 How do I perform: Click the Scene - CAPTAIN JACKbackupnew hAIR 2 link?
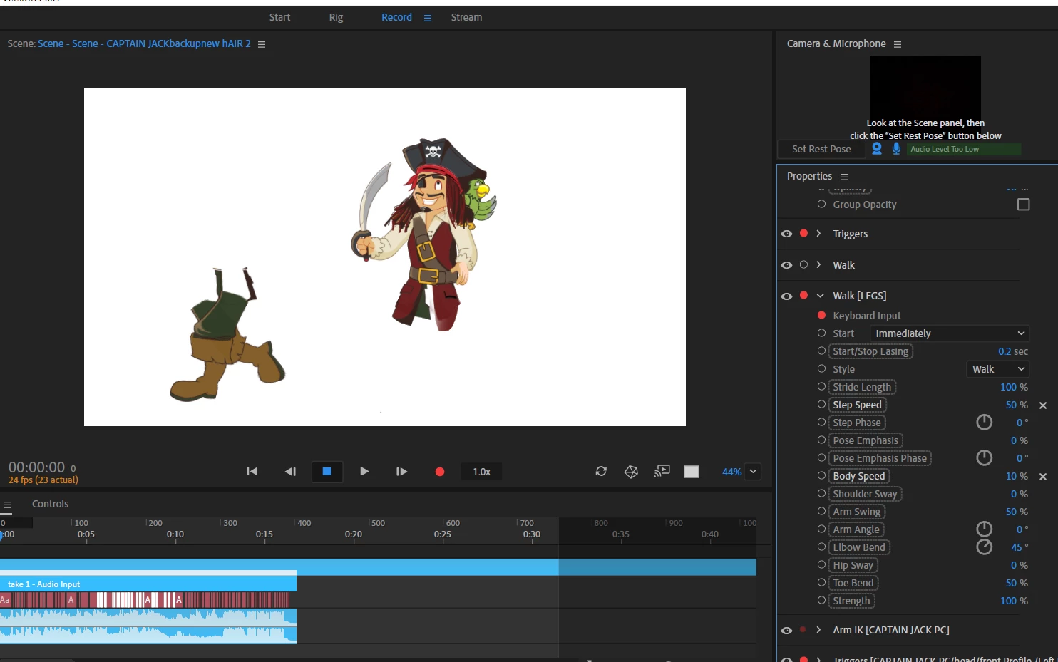[161, 43]
